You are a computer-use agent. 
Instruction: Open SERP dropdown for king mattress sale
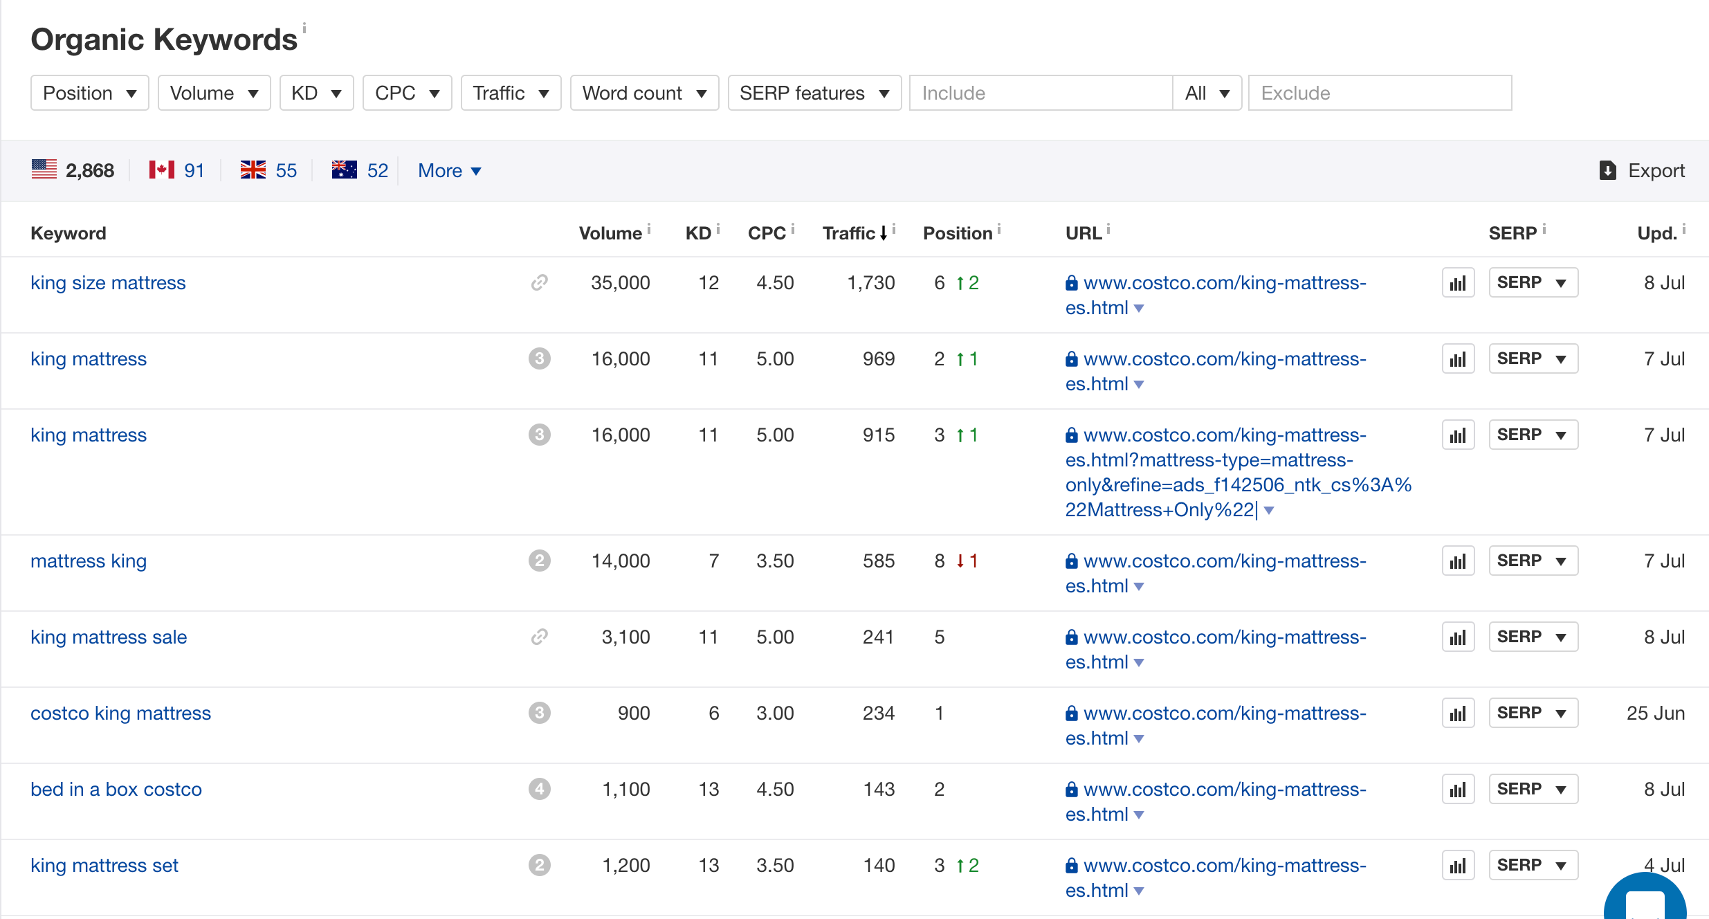(x=1533, y=637)
